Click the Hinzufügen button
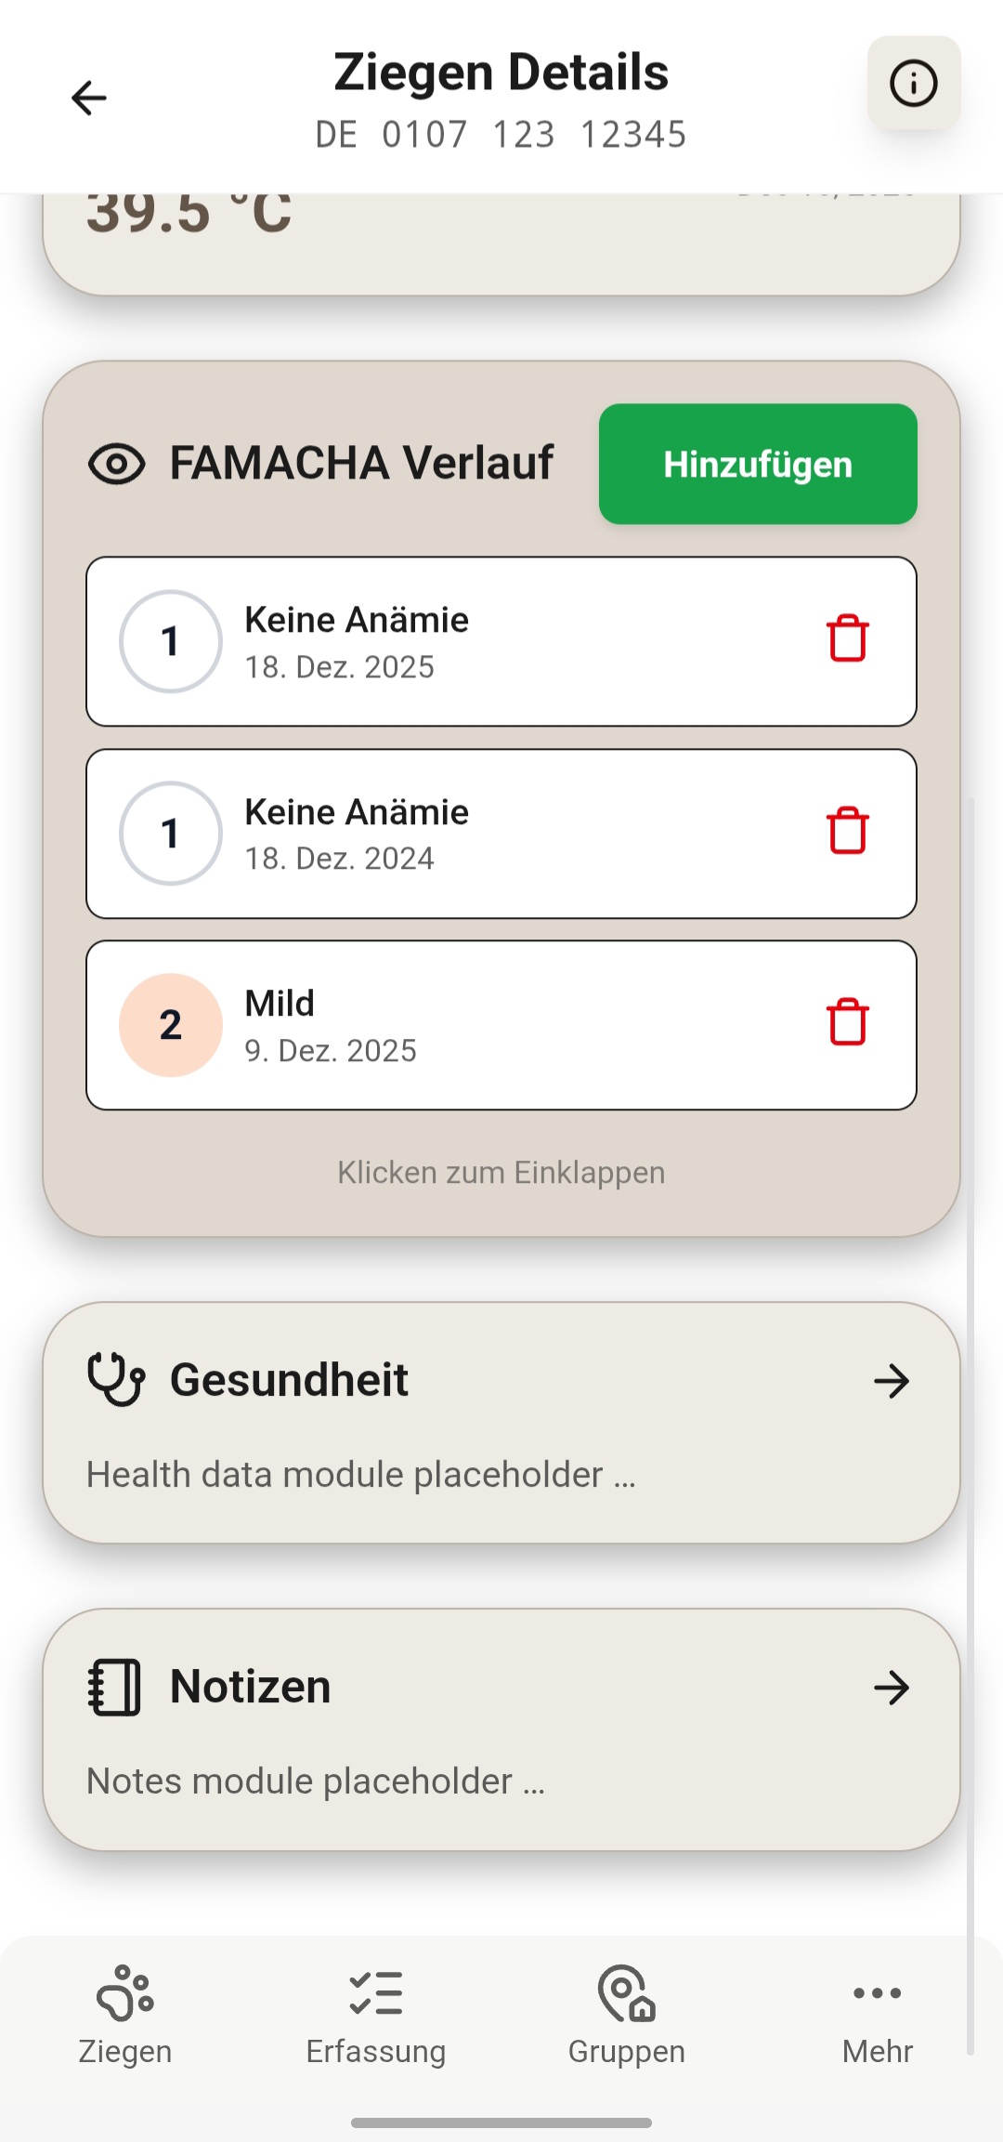Viewport: 1003px width, 2142px height. pos(758,464)
